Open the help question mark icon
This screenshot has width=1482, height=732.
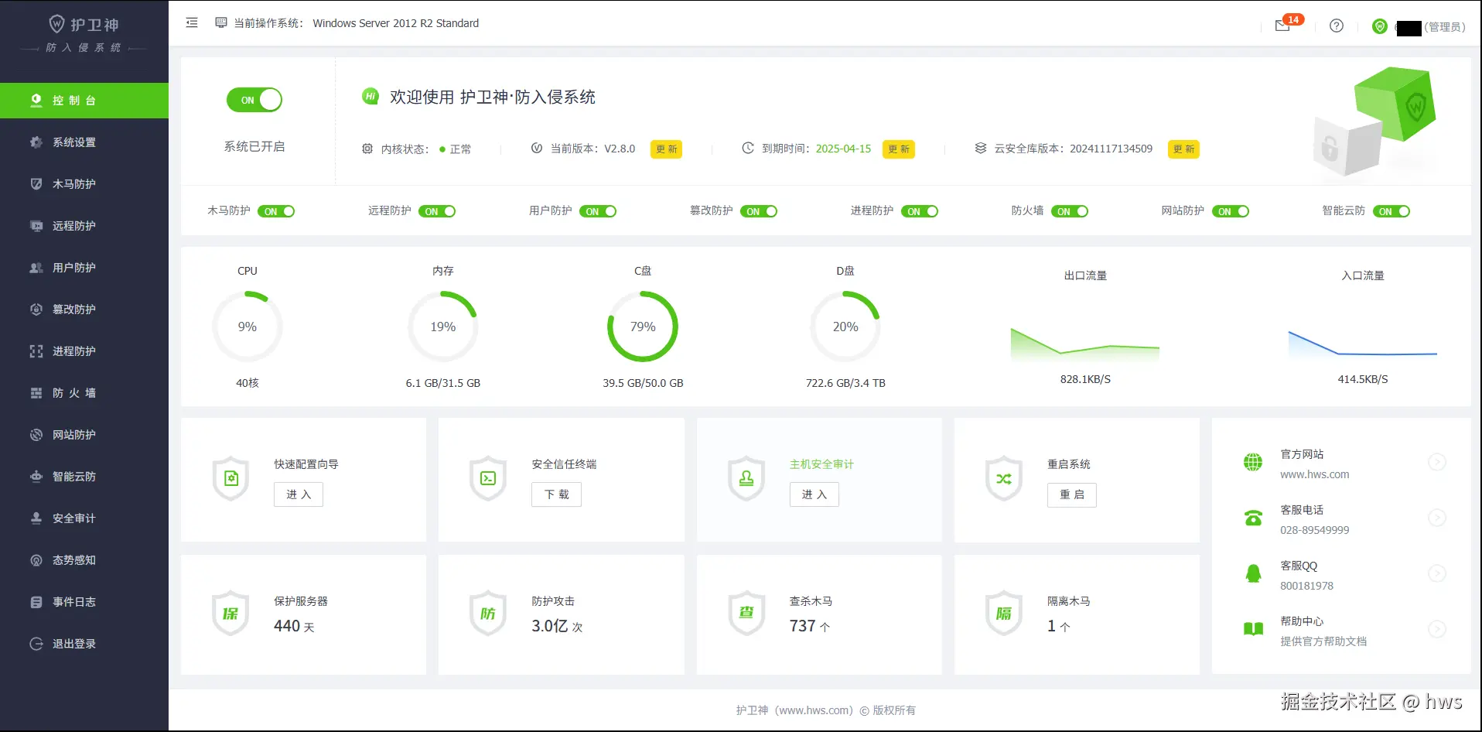coord(1337,26)
